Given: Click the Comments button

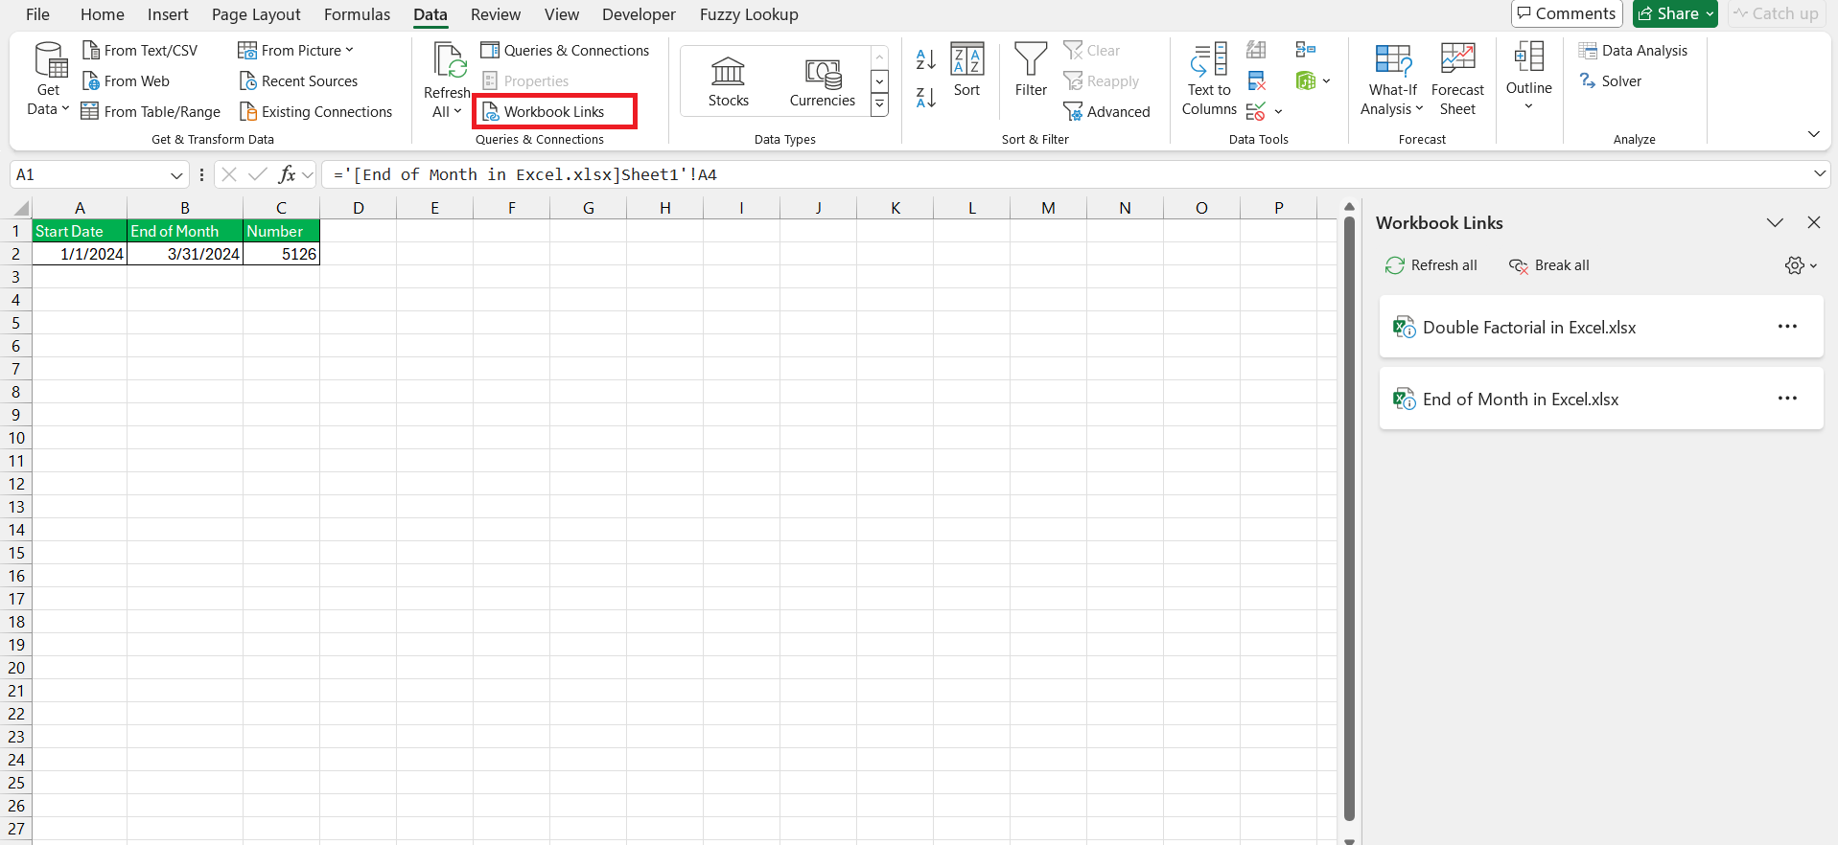Looking at the screenshot, I should click(1567, 13).
